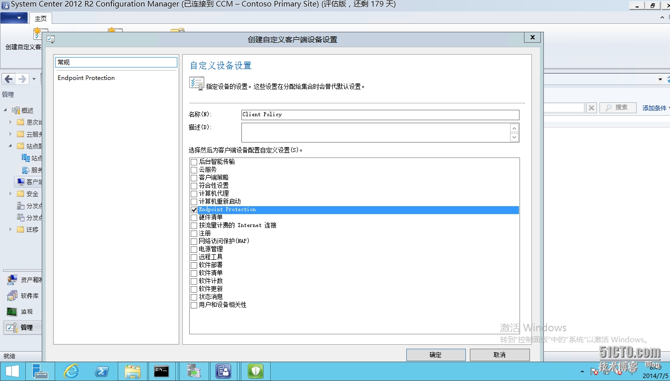The width and height of the screenshot is (670, 381).
Task: Enable the 后台智能传输 checkbox
Action: point(194,162)
